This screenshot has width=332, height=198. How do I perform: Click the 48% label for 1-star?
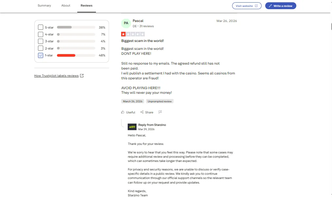[x=102, y=55]
